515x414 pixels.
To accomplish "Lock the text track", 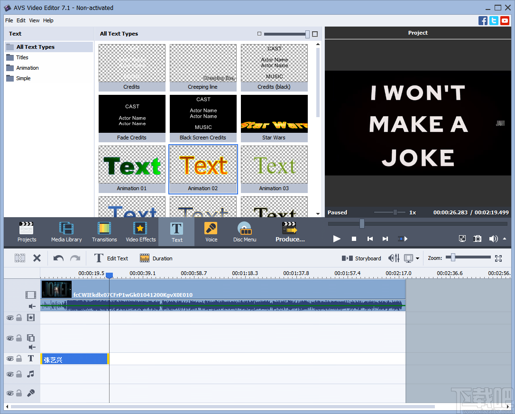I will coord(19,358).
